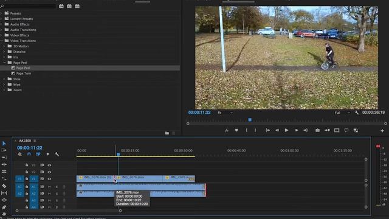Filter effects by YUV icon
The image size is (389, 219).
(77, 6)
